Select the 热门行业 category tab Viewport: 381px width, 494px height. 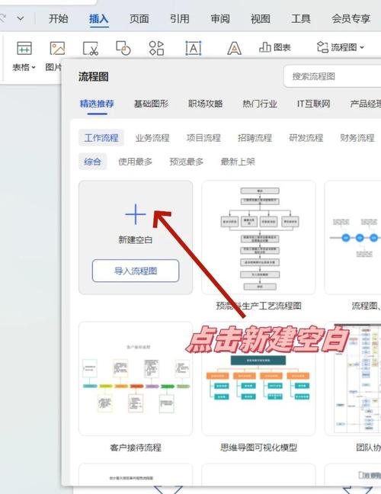click(x=260, y=104)
